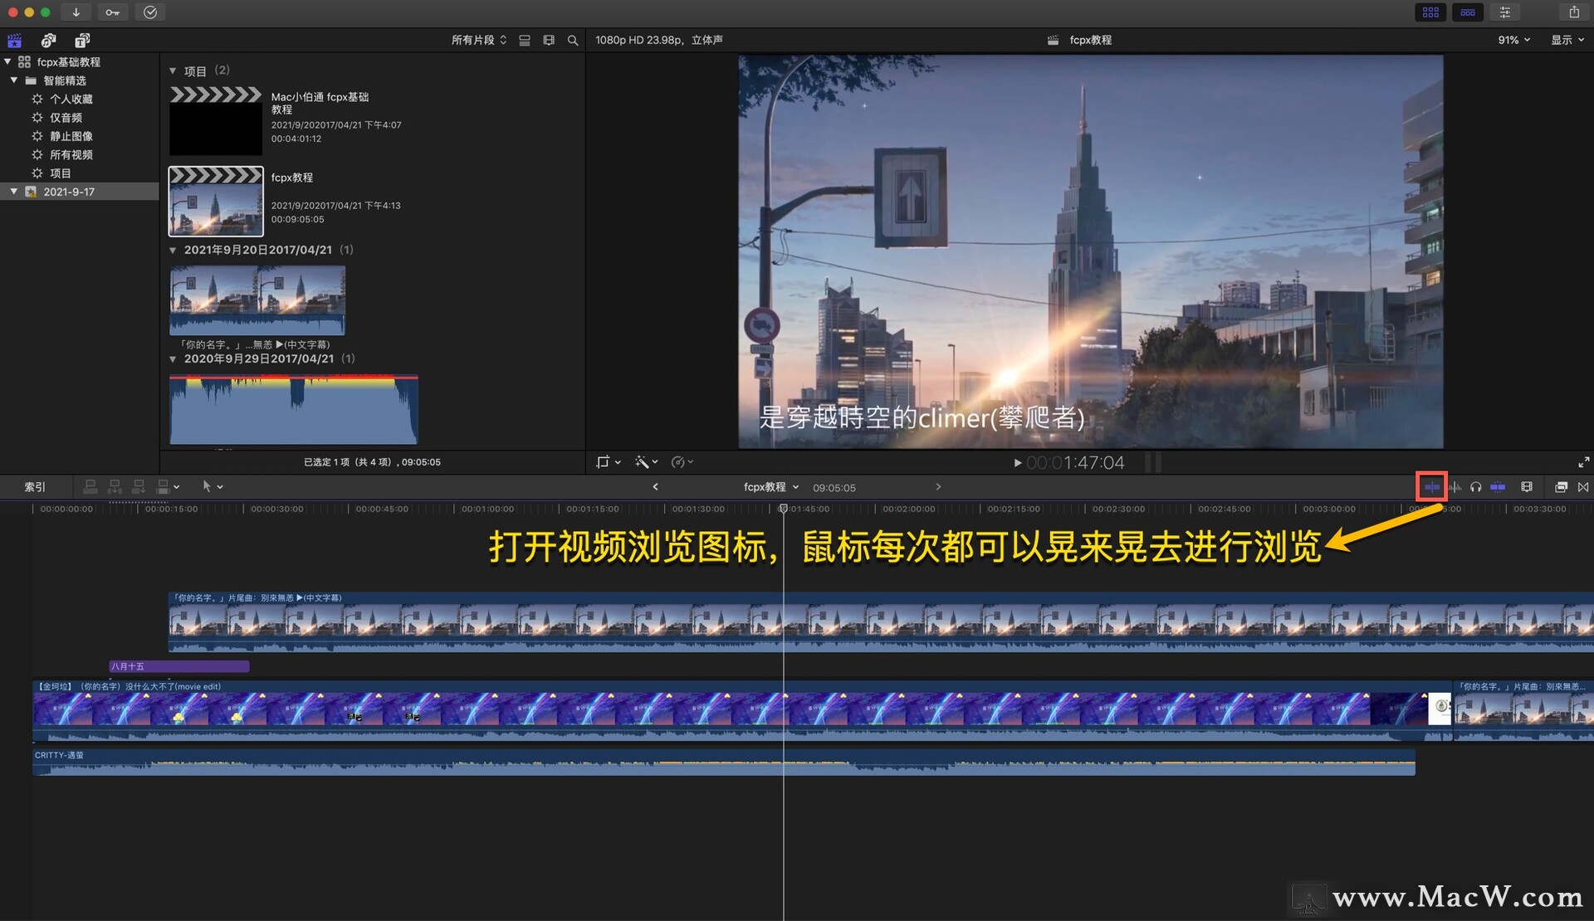This screenshot has width=1594, height=921.
Task: Open the keyword editor key icon
Action: [112, 12]
